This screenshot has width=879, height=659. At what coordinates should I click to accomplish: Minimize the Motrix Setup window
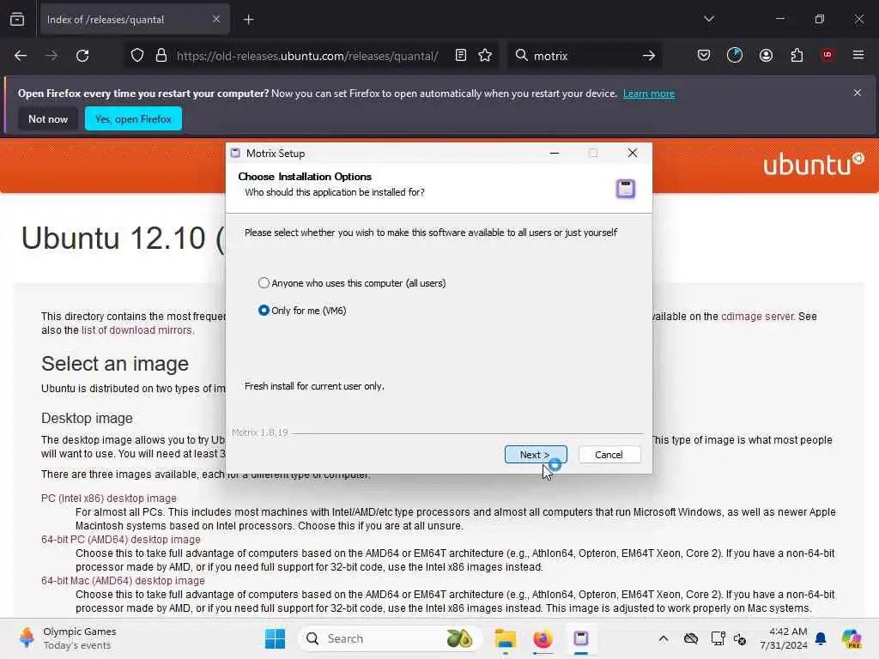(555, 153)
